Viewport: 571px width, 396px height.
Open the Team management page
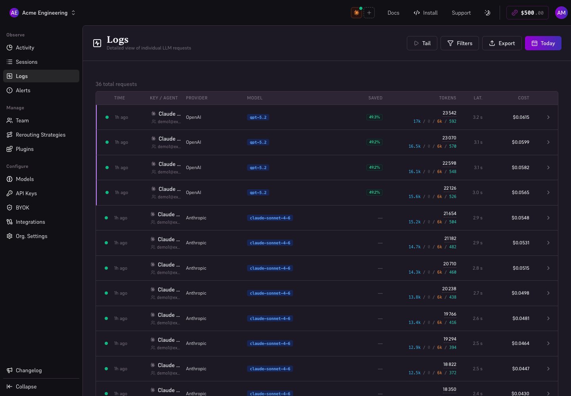tap(41, 120)
